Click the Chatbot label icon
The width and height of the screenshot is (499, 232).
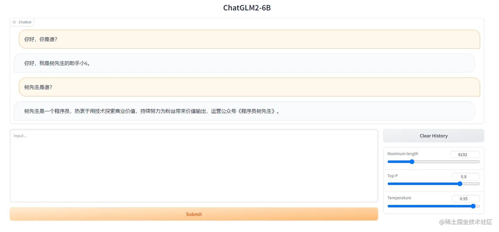14,22
